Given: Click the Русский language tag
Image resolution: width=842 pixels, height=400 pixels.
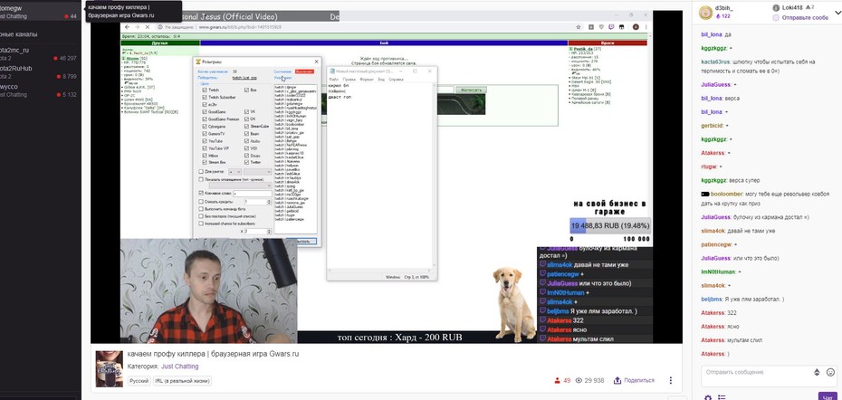Looking at the screenshot, I should (x=139, y=381).
